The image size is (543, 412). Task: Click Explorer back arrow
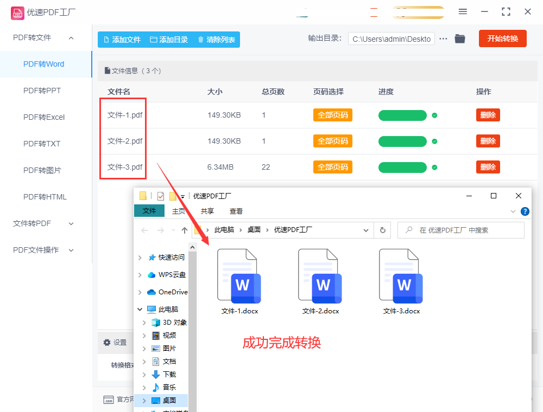145,230
